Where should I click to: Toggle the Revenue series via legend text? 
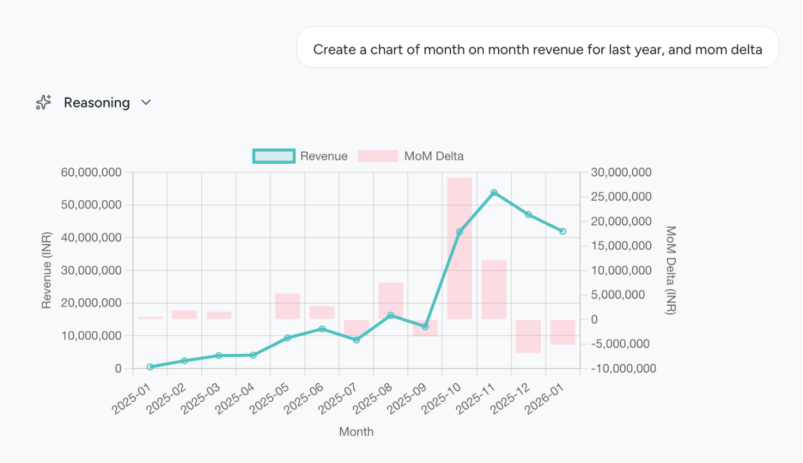click(x=324, y=156)
